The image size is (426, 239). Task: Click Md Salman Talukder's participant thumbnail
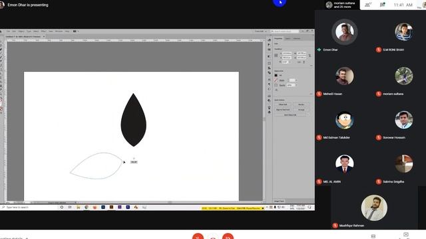tap(345, 119)
